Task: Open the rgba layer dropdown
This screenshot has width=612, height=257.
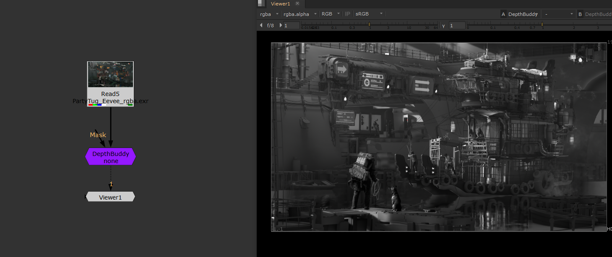Action: point(269,14)
